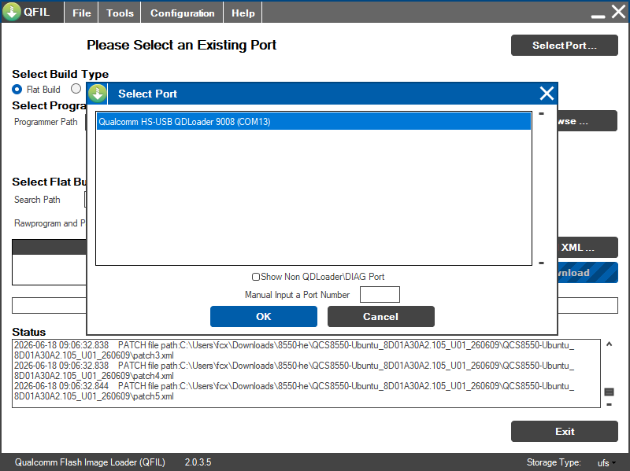The image size is (630, 471).
Task: Click the status log scroll up arrow
Action: [609, 344]
